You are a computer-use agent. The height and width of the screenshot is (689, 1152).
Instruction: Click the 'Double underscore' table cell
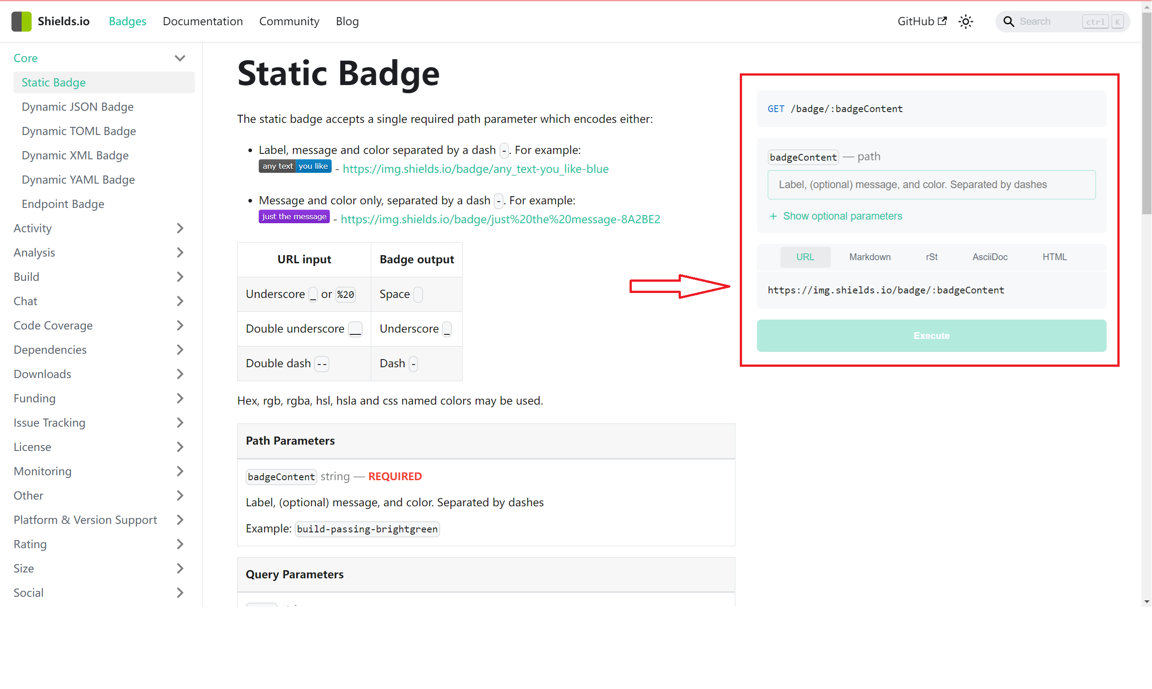(x=304, y=329)
